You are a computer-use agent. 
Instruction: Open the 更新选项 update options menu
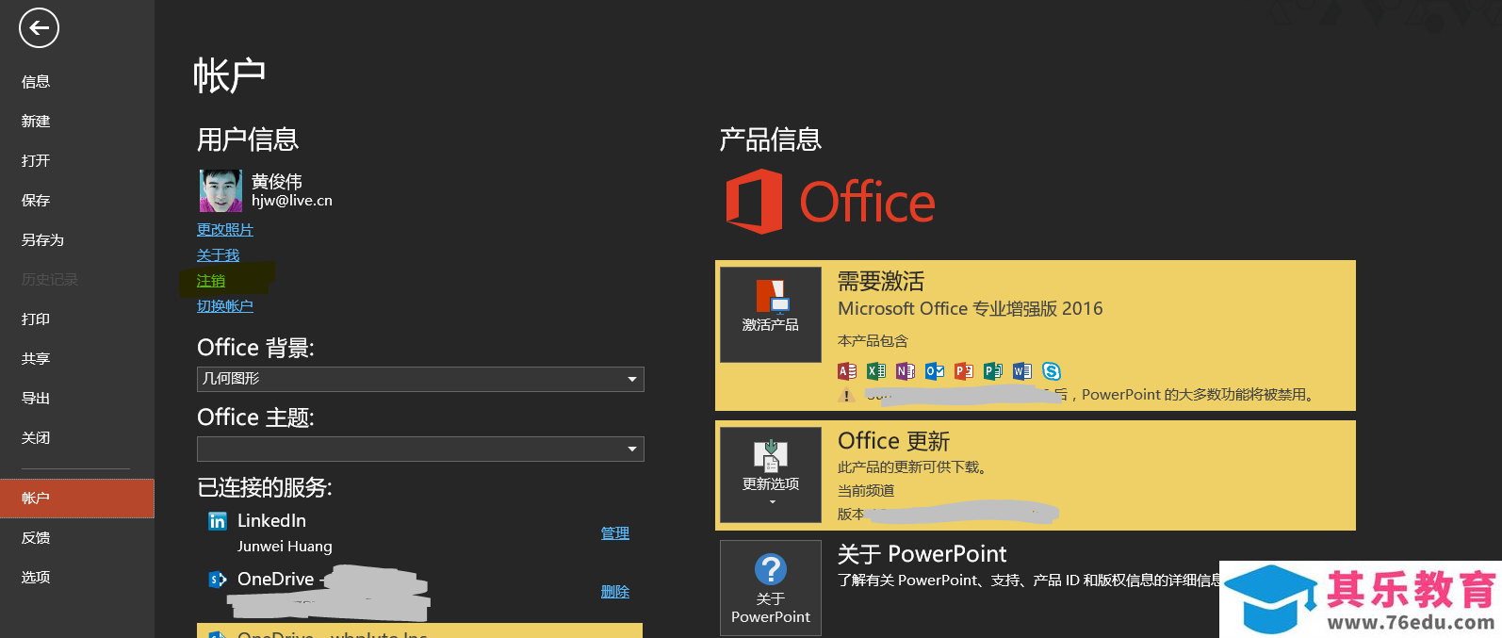coord(771,474)
